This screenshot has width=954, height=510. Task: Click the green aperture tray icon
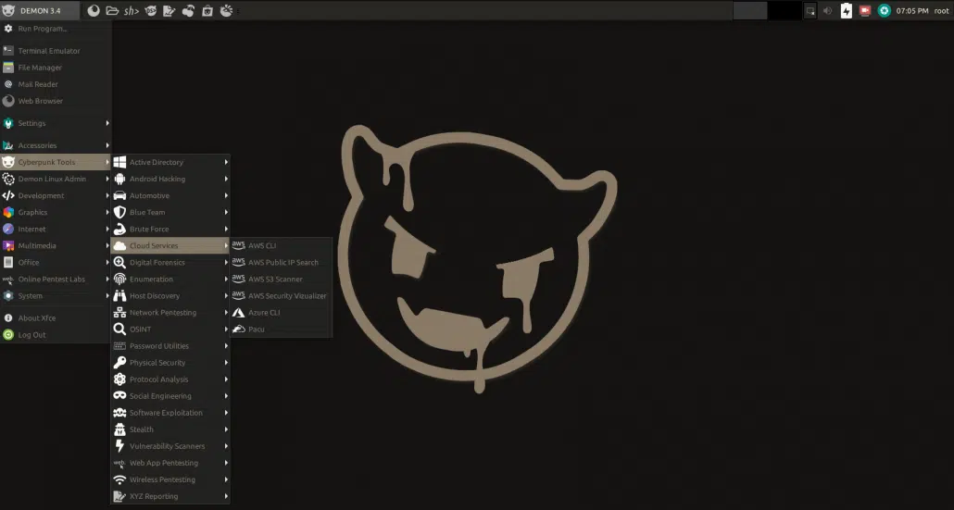click(x=884, y=10)
